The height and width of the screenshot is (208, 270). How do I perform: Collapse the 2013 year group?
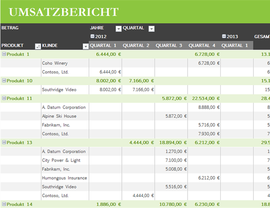click(x=224, y=36)
